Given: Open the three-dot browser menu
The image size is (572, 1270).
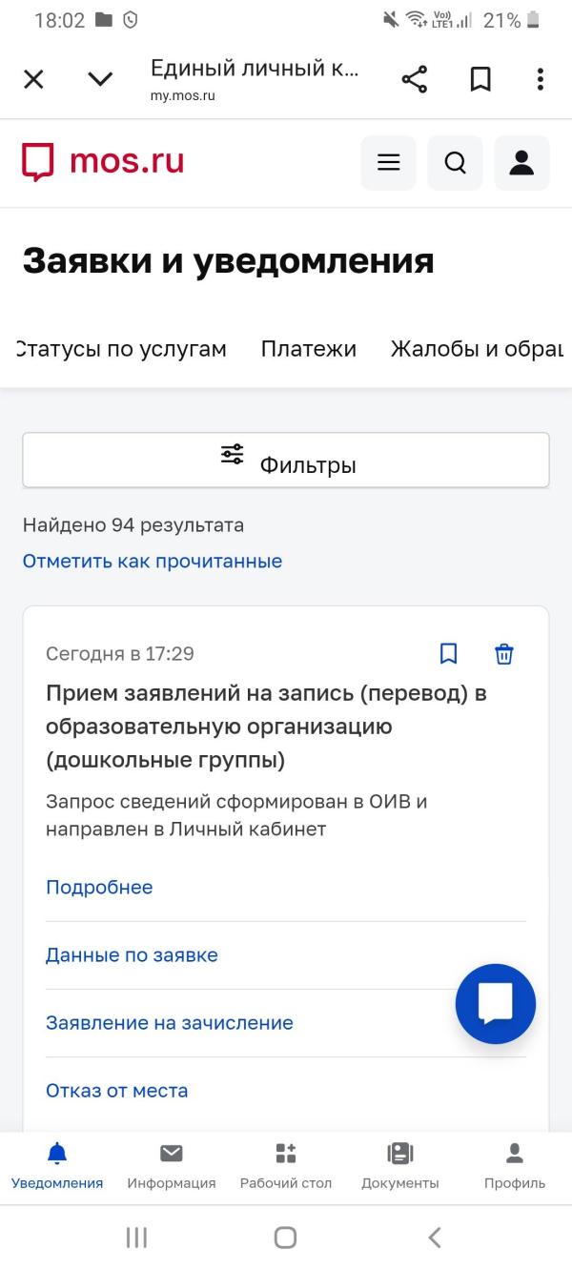Looking at the screenshot, I should (540, 79).
